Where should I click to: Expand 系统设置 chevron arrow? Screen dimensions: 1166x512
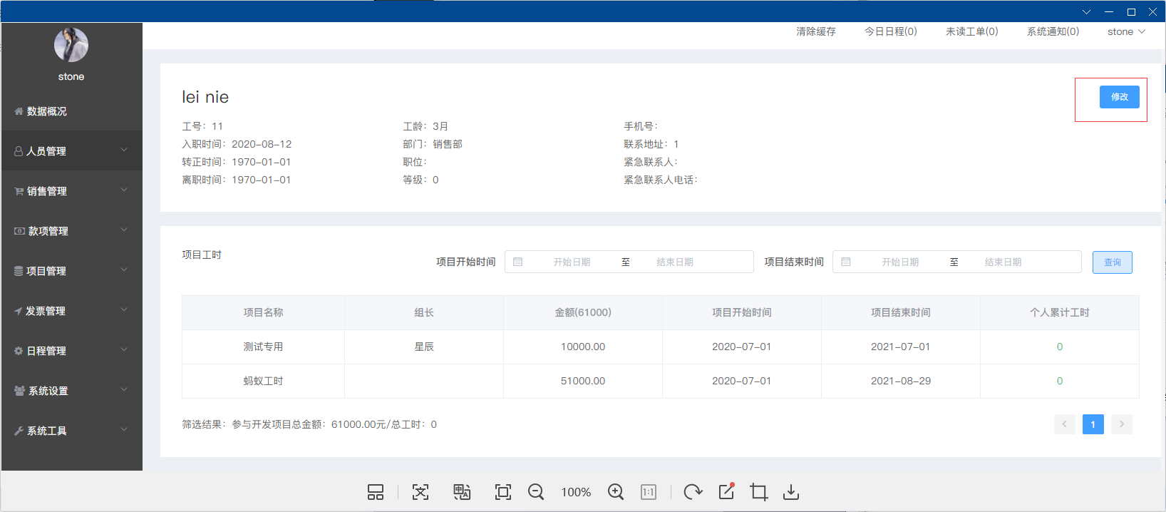[x=124, y=389]
